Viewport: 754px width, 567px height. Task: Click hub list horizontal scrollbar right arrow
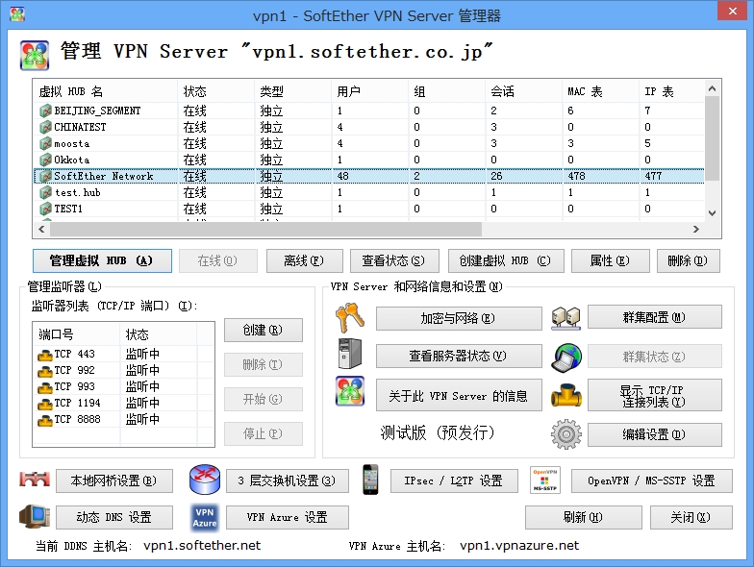tap(696, 229)
